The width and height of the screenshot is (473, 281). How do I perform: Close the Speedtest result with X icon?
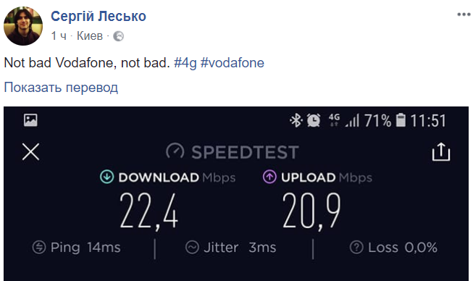(x=30, y=151)
